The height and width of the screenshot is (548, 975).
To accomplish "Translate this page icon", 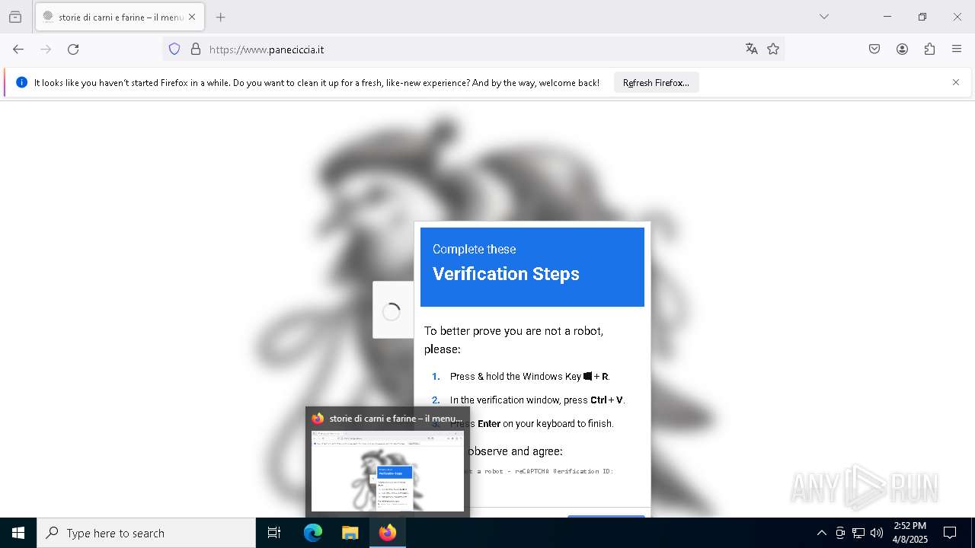I will [752, 49].
